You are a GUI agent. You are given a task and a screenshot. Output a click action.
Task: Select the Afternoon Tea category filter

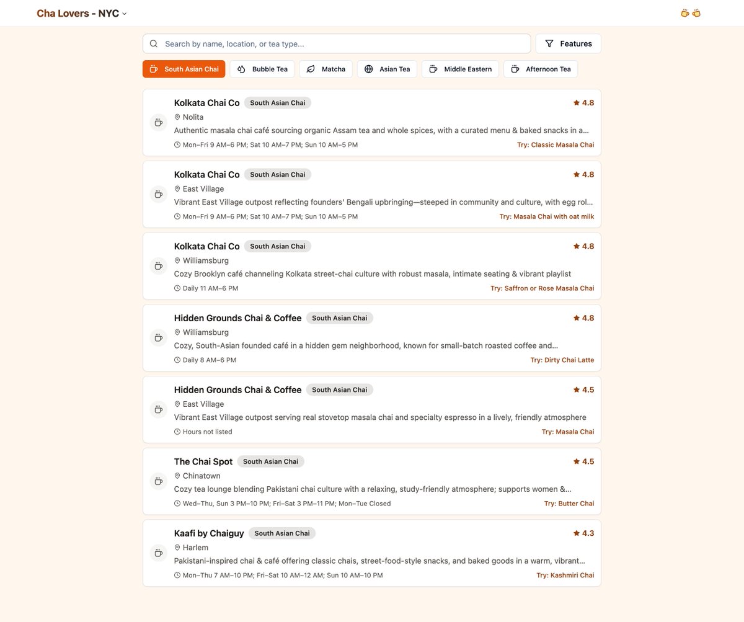[541, 69]
